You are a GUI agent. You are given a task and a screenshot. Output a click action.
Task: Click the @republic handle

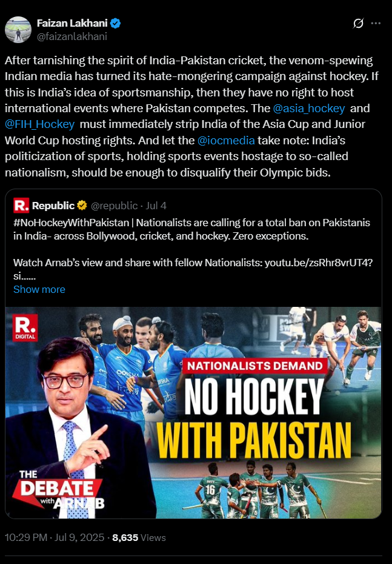(115, 206)
